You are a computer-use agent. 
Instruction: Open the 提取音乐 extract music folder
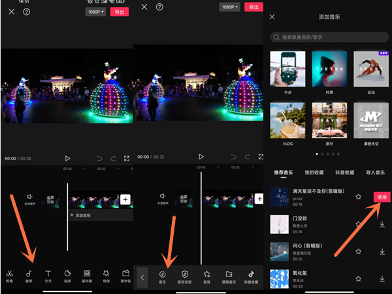tap(229, 276)
